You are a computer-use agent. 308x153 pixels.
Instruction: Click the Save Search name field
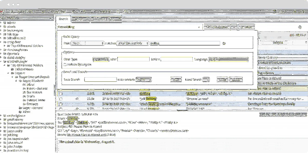tap(100, 80)
